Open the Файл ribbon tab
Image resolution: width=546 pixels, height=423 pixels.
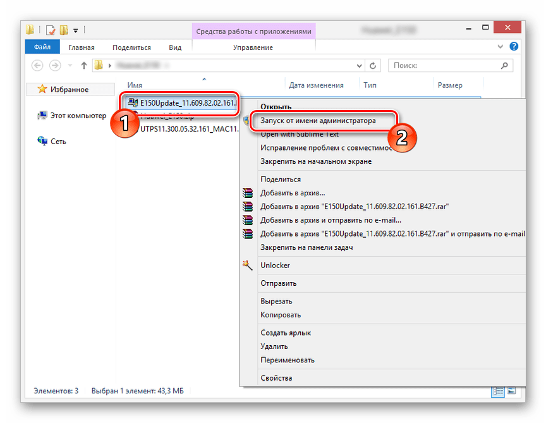(x=42, y=47)
